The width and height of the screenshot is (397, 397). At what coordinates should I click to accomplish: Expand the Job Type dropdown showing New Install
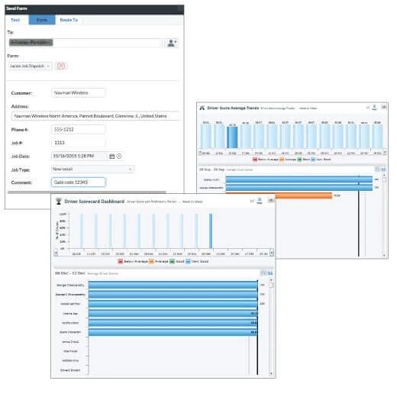(92, 169)
